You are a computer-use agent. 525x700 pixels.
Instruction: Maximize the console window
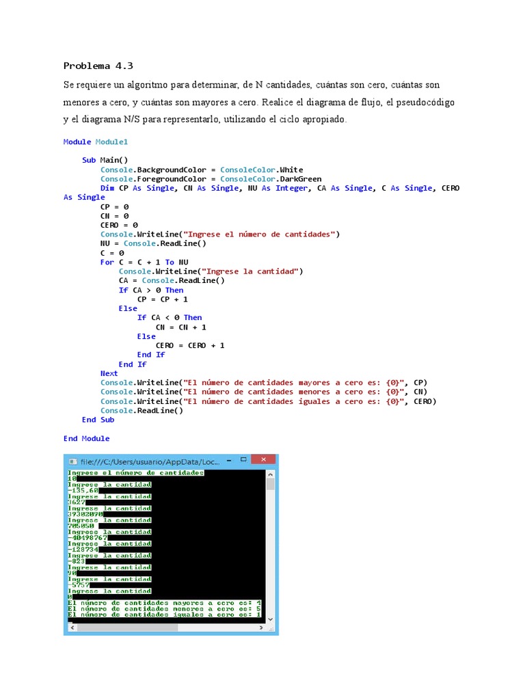coord(243,459)
